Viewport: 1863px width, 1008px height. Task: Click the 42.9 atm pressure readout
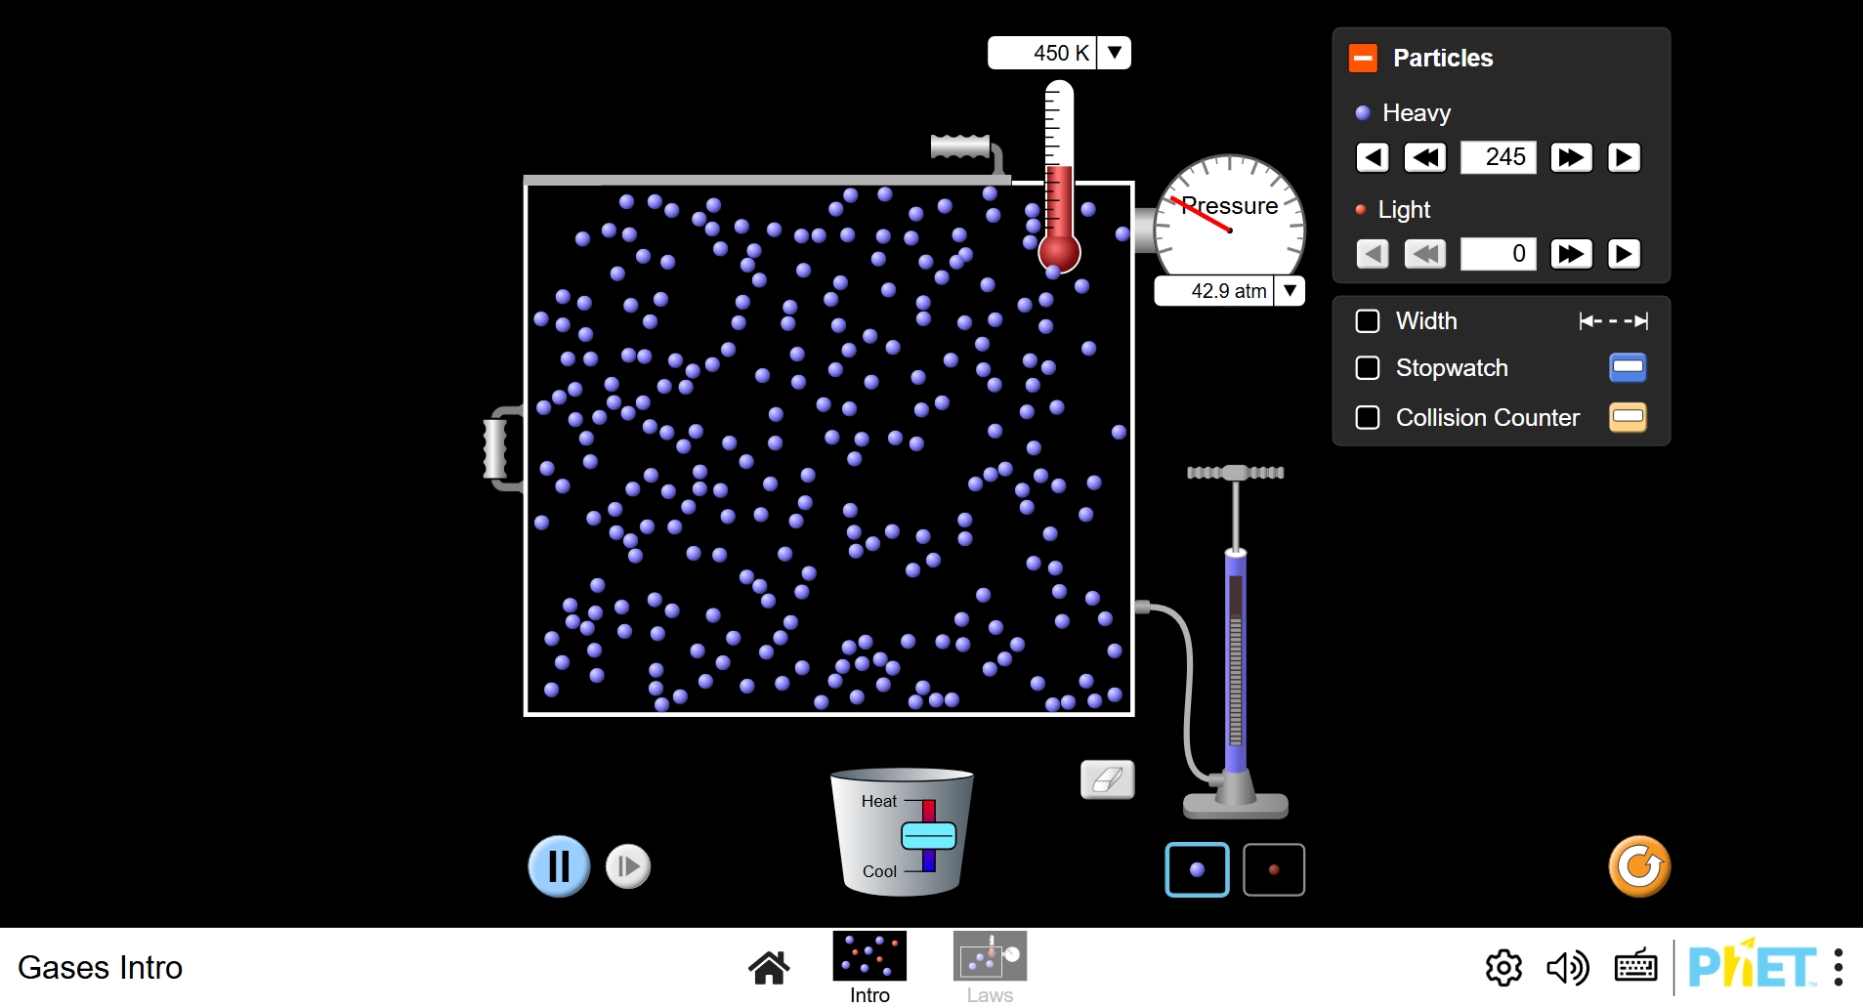pyautogui.click(x=1214, y=291)
